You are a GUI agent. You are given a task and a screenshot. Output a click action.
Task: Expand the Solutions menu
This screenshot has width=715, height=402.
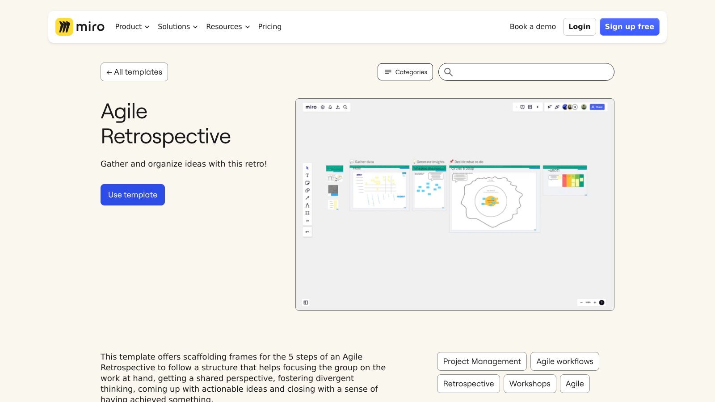177,27
